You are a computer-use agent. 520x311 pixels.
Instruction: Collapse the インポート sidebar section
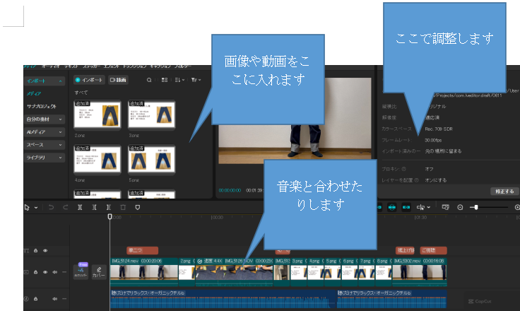(60, 81)
